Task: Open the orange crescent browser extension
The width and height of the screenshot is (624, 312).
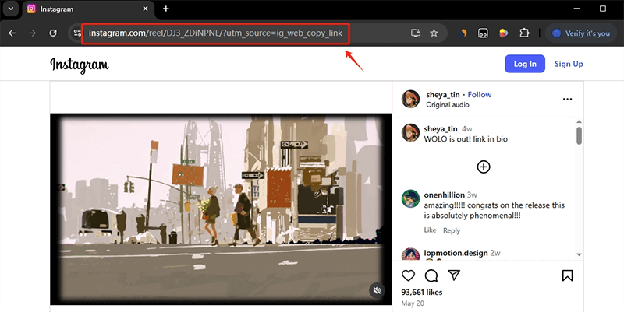Action: point(463,33)
